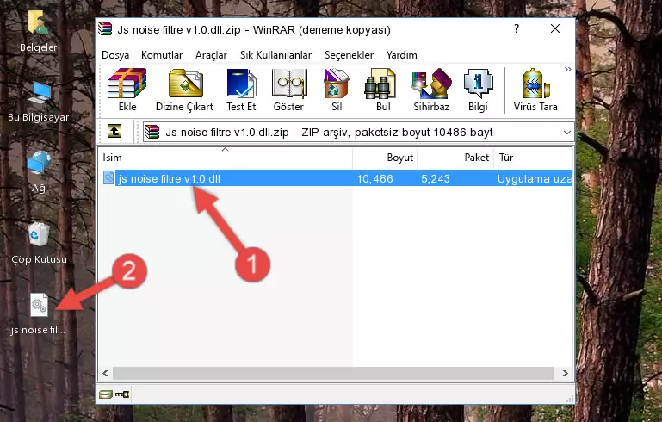Open the Yardım menu
Viewport: 662px width, 422px height.
pos(401,55)
